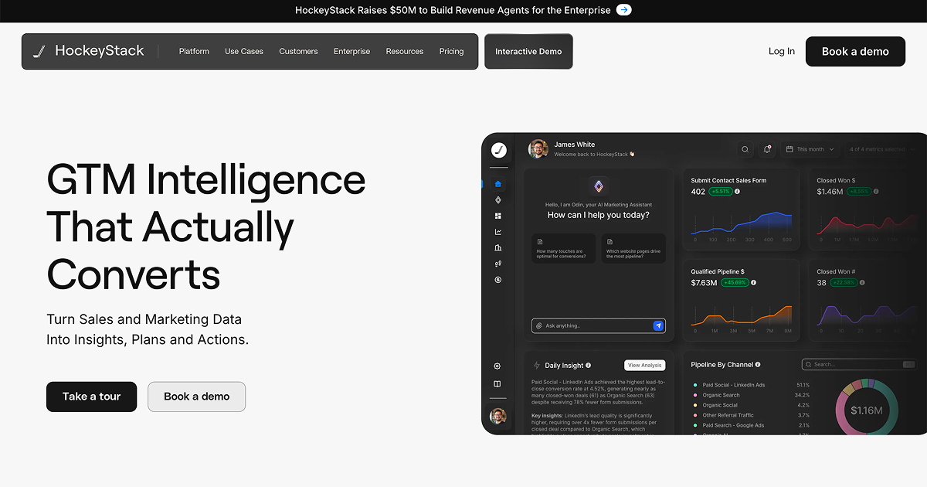Click the Odin assistant logo icon

tap(598, 186)
